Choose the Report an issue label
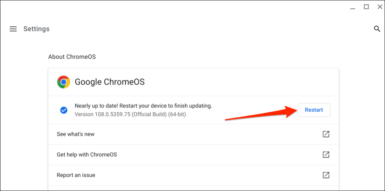 coord(76,175)
